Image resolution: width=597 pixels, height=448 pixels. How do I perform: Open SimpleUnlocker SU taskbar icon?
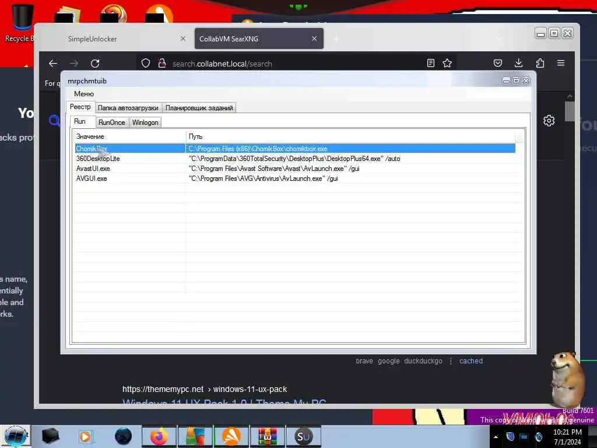pos(303,436)
